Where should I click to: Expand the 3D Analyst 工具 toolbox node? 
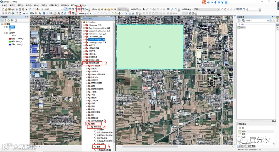pyautogui.click(x=84, y=25)
